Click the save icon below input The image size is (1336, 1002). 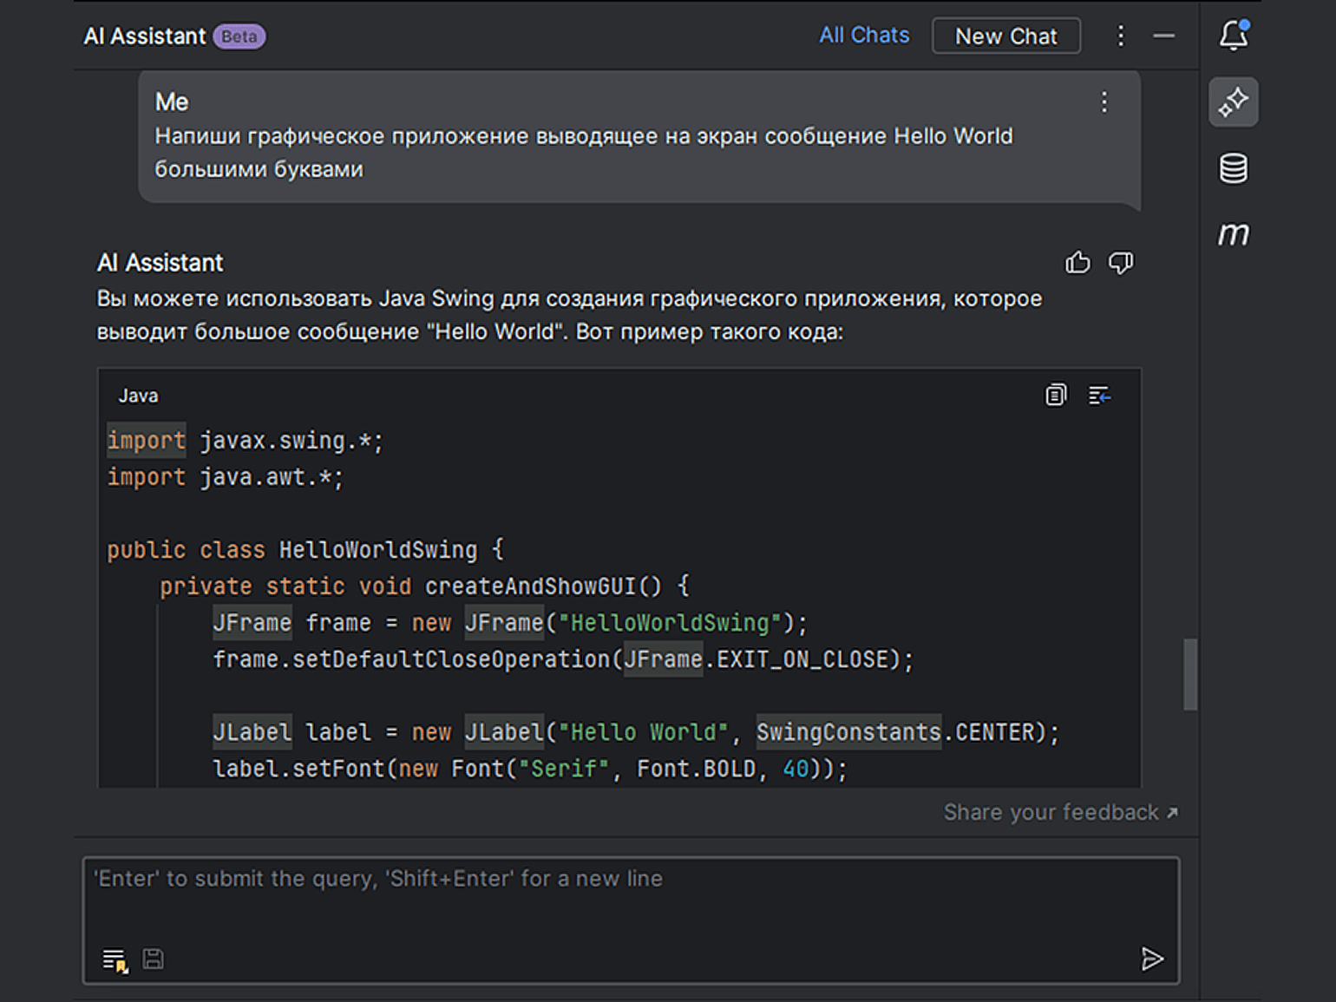(154, 959)
